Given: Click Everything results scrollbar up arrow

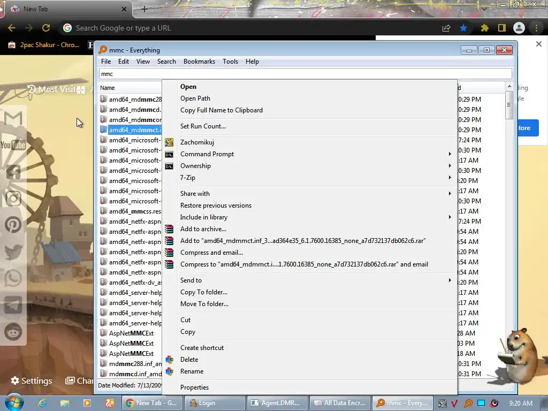Looking at the screenshot, I should point(509,86).
